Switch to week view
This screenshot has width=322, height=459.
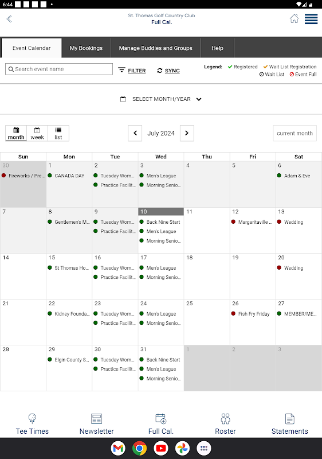pyautogui.click(x=37, y=133)
